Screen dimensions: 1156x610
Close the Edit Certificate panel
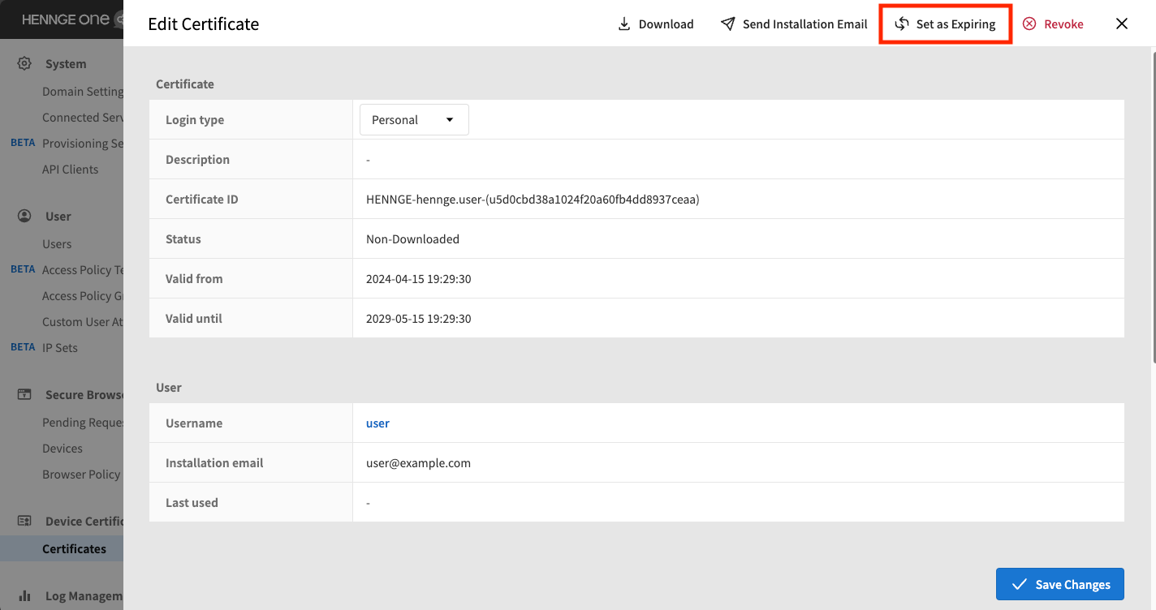(1122, 24)
